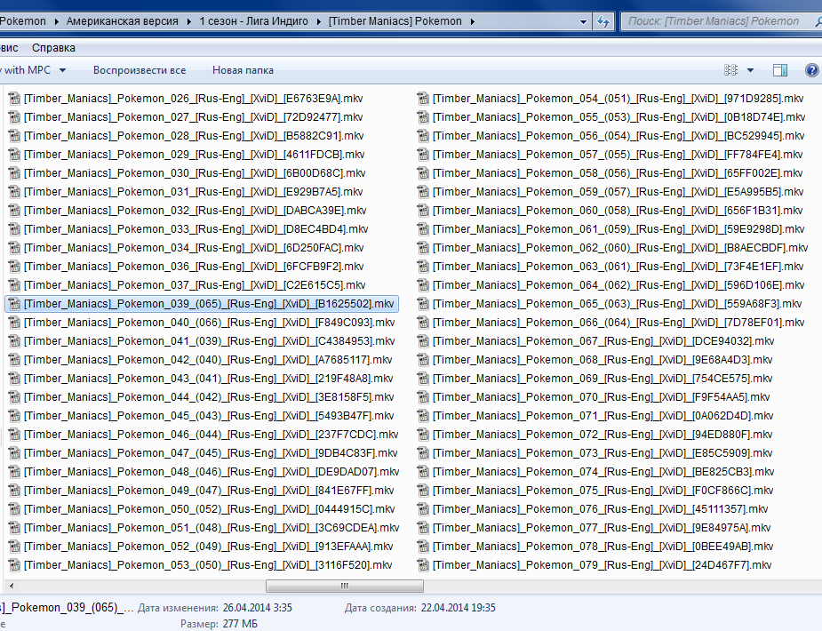Click the file icon of Pokemon_063_(061)
The height and width of the screenshot is (631, 822).
point(423,267)
